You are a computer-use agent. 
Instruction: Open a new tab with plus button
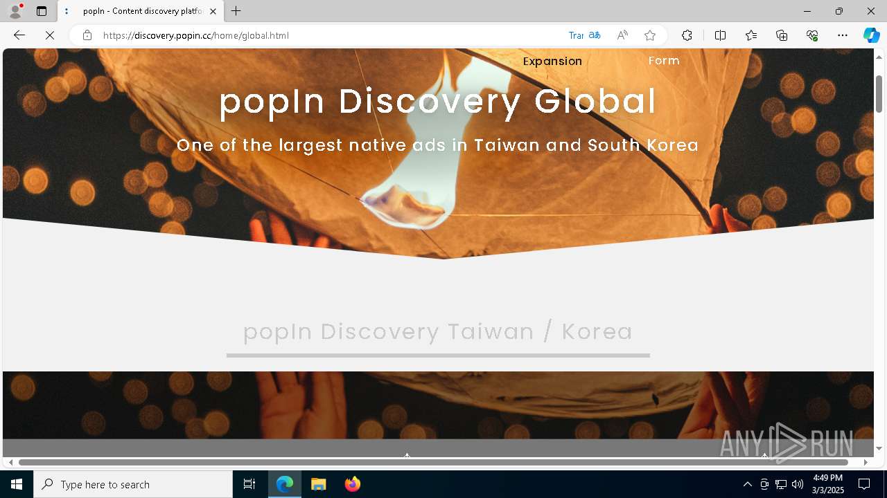pos(236,11)
